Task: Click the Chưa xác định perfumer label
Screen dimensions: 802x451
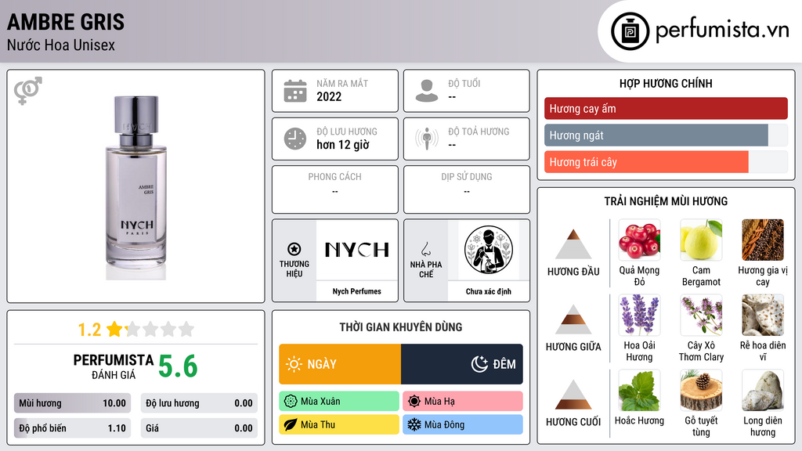Action: tap(489, 291)
